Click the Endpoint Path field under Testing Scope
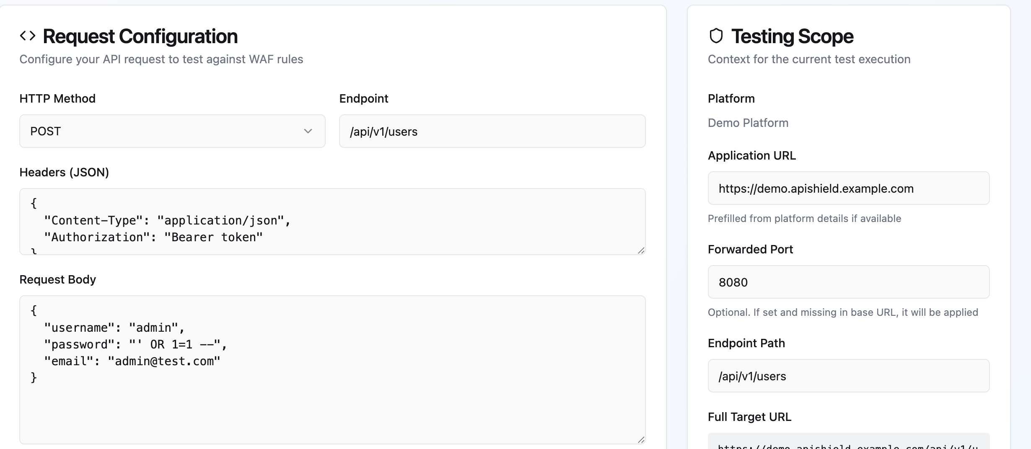This screenshot has width=1031, height=449. click(x=848, y=376)
